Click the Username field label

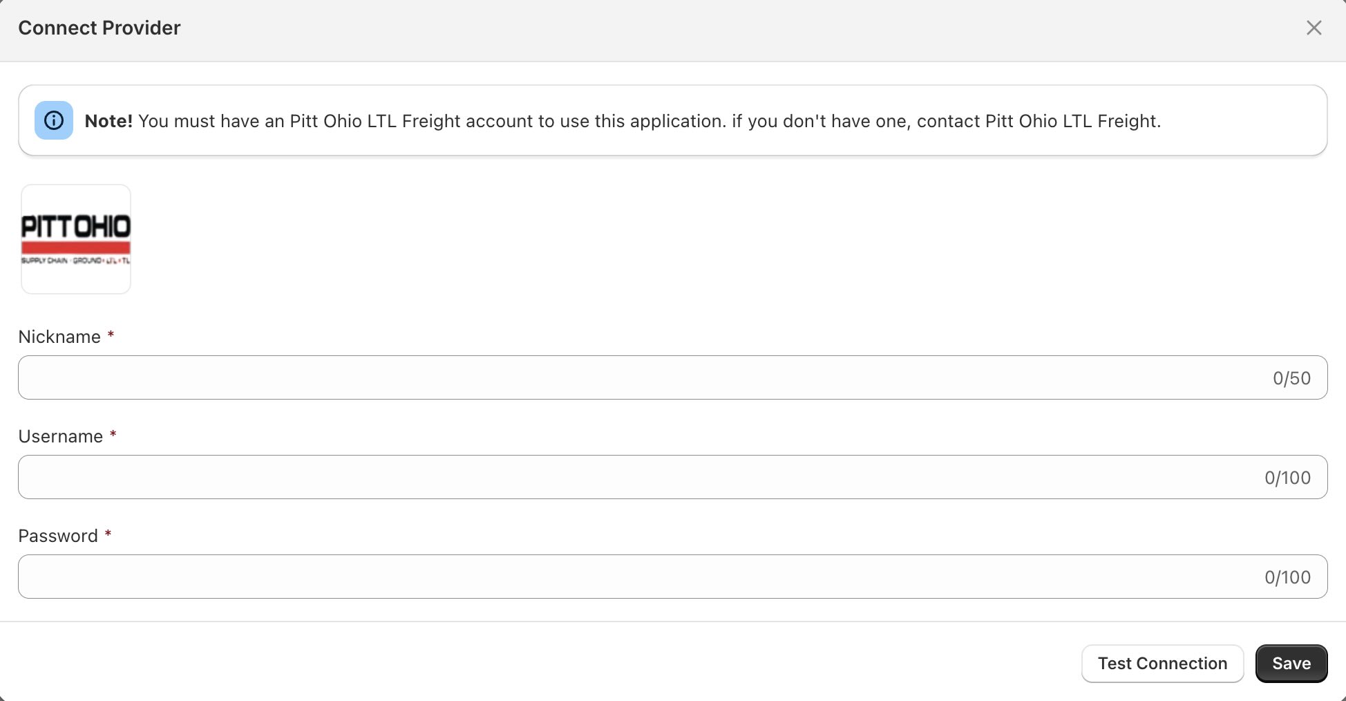[61, 436]
